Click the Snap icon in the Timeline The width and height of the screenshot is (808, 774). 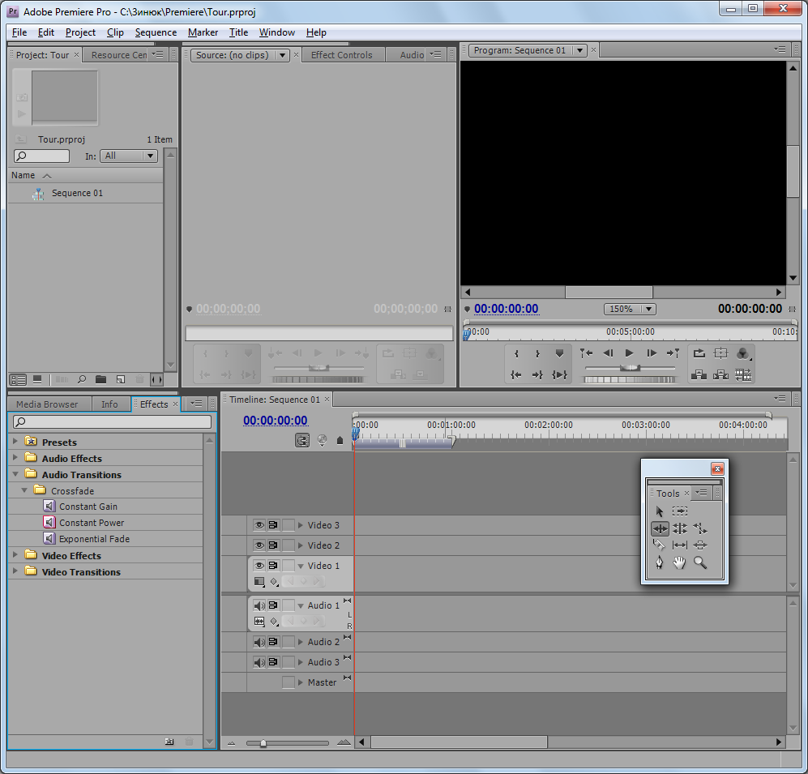(302, 441)
